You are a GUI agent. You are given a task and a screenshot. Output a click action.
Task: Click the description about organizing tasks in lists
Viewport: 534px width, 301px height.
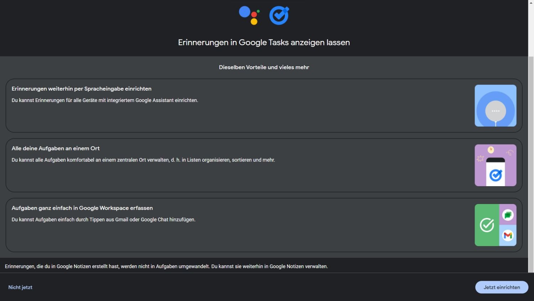pos(143,160)
